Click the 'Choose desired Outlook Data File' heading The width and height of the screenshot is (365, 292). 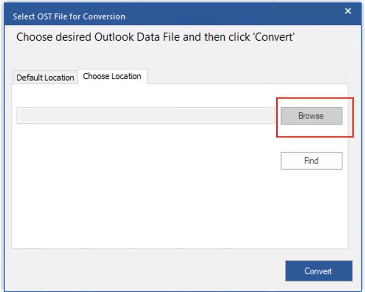point(155,37)
